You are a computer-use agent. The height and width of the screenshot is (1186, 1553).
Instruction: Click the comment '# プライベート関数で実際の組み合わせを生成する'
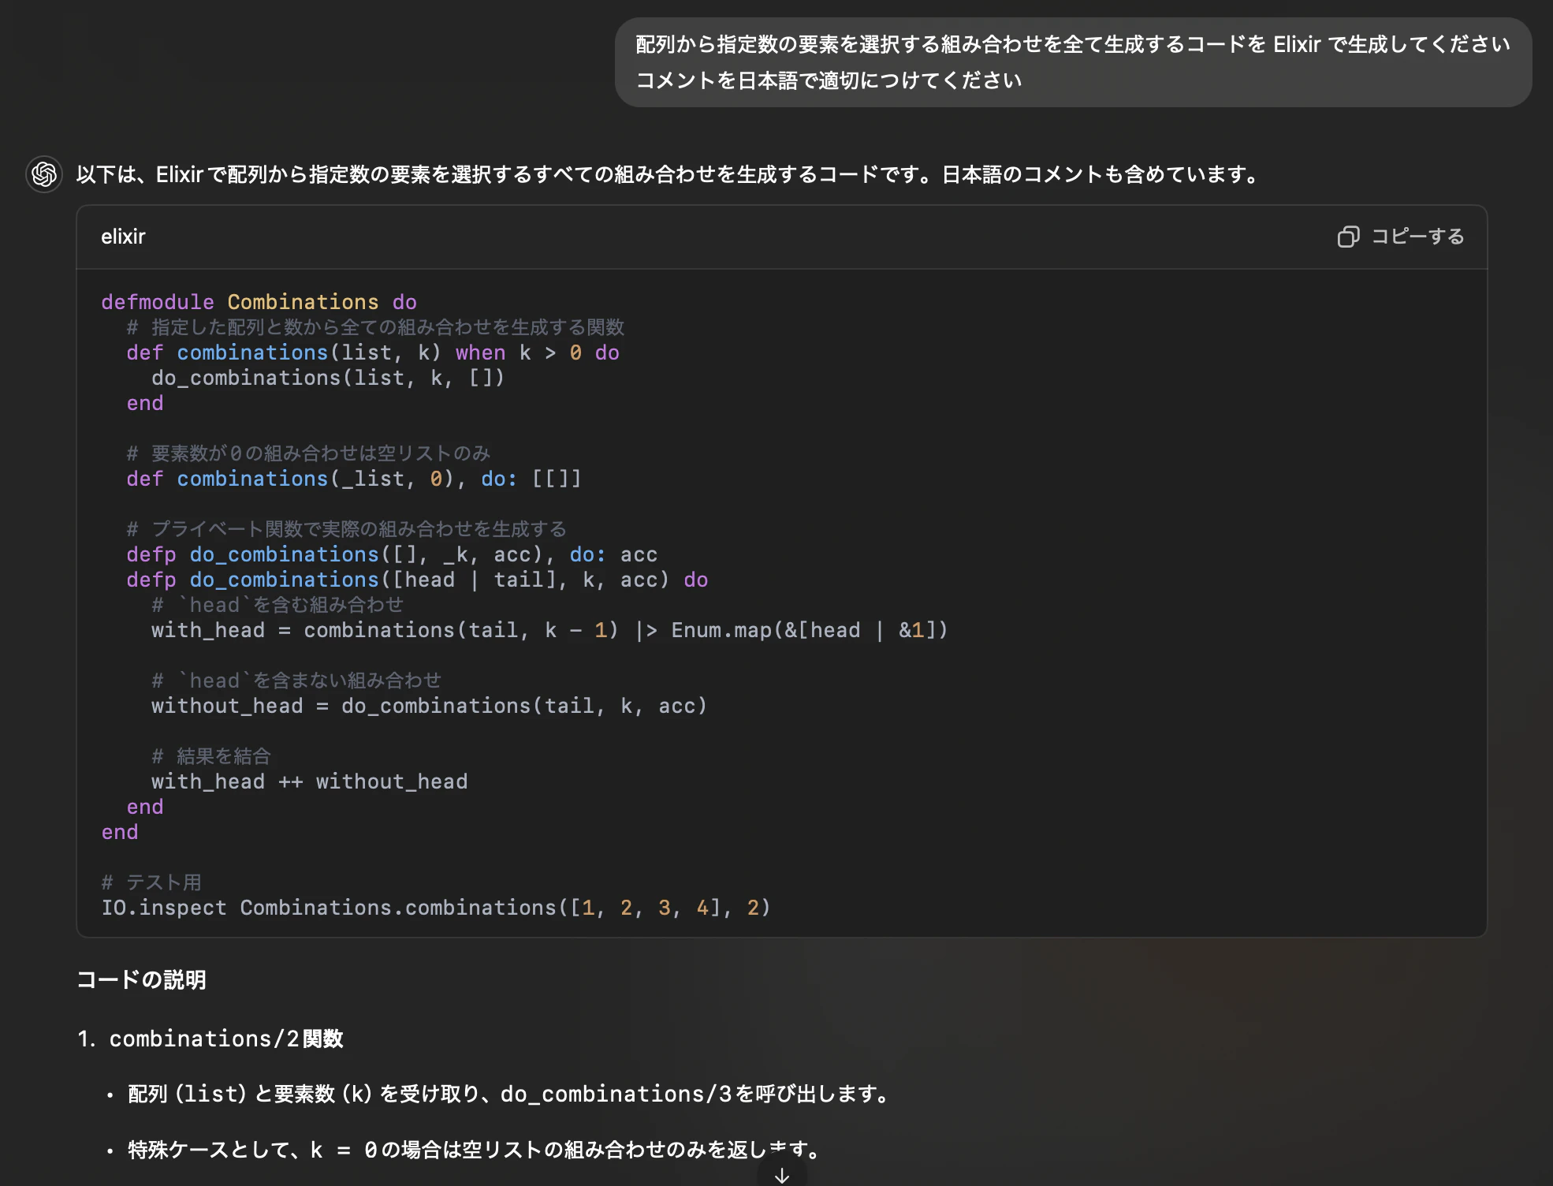(346, 529)
